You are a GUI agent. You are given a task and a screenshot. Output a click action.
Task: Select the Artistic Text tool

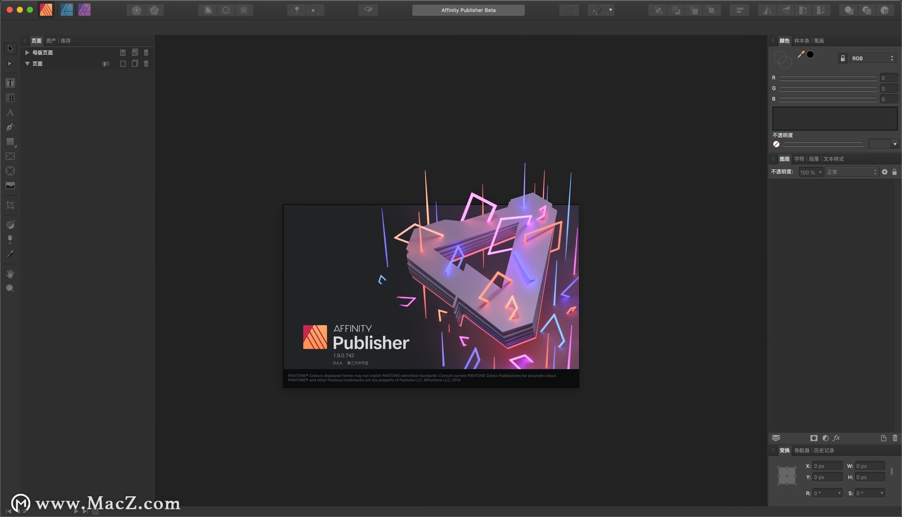10,113
